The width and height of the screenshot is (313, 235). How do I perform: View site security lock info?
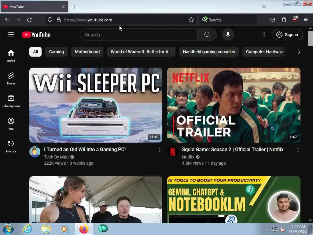tap(58, 20)
